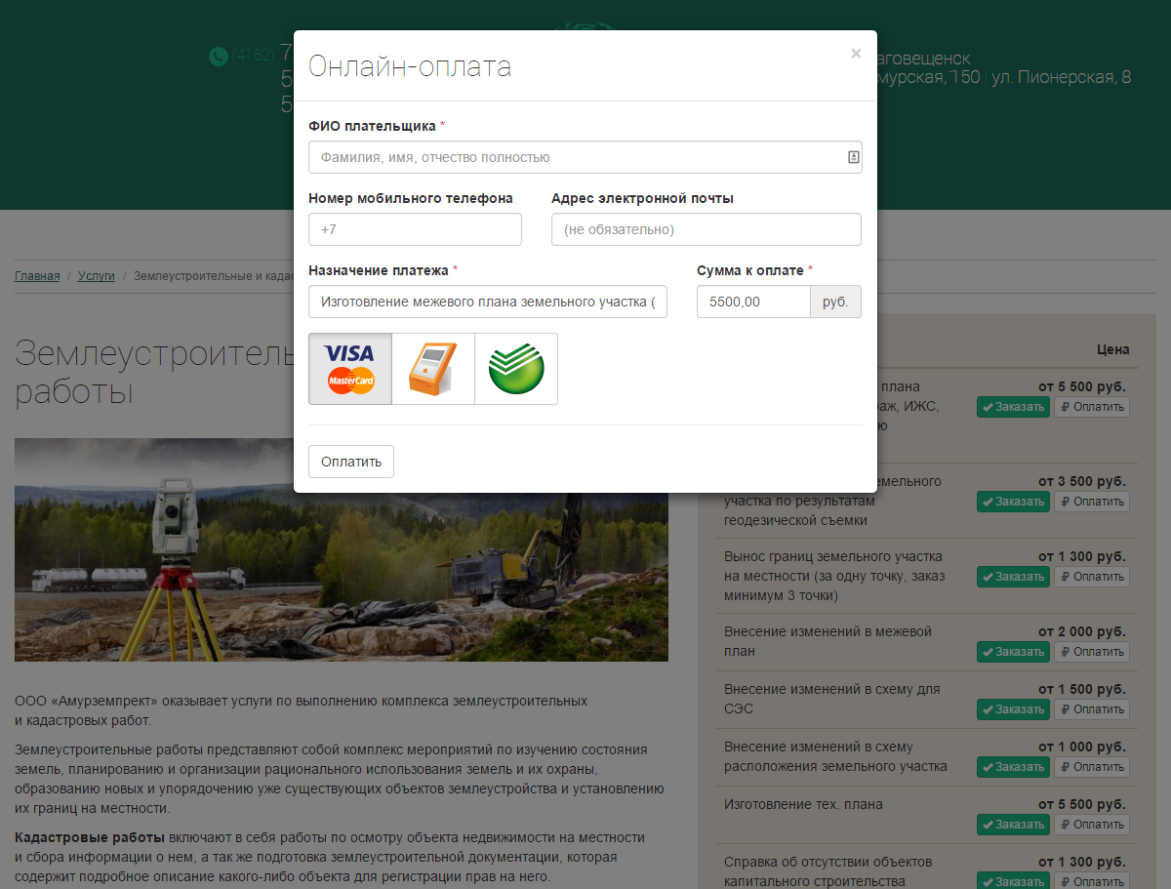Order the Изготовление тех. плана service

[x=1013, y=825]
